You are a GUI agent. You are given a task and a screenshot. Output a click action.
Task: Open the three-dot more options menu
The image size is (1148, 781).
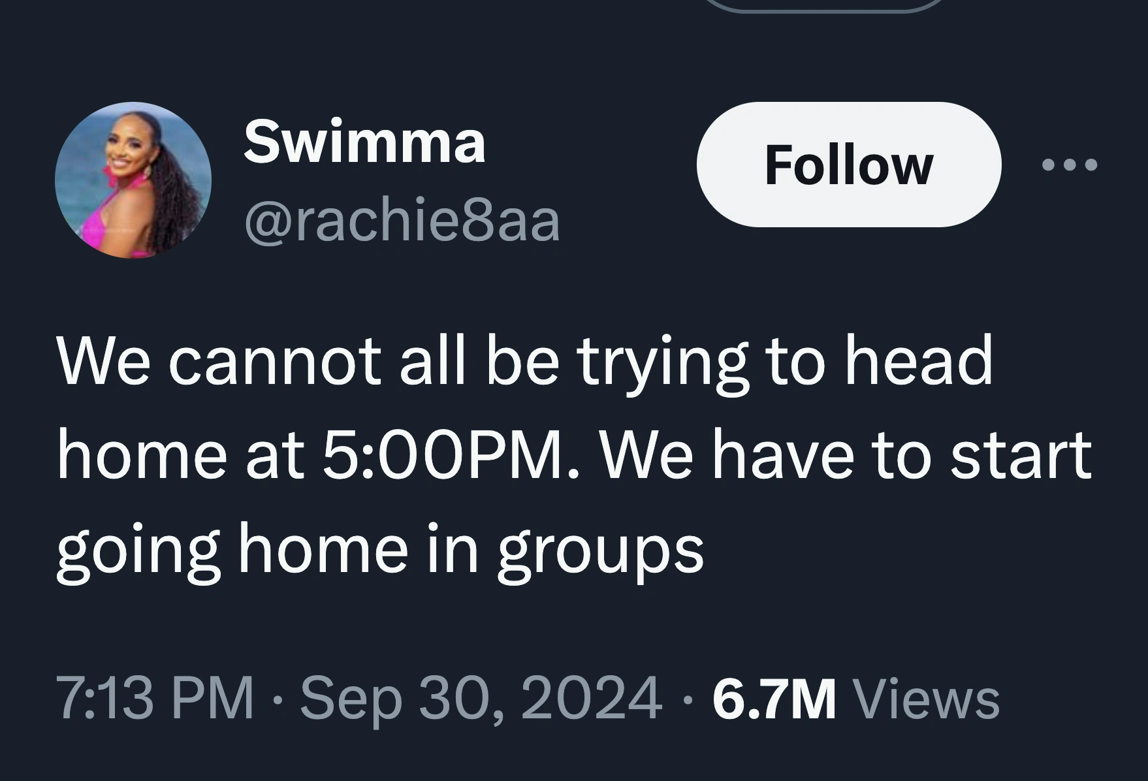tap(1070, 165)
